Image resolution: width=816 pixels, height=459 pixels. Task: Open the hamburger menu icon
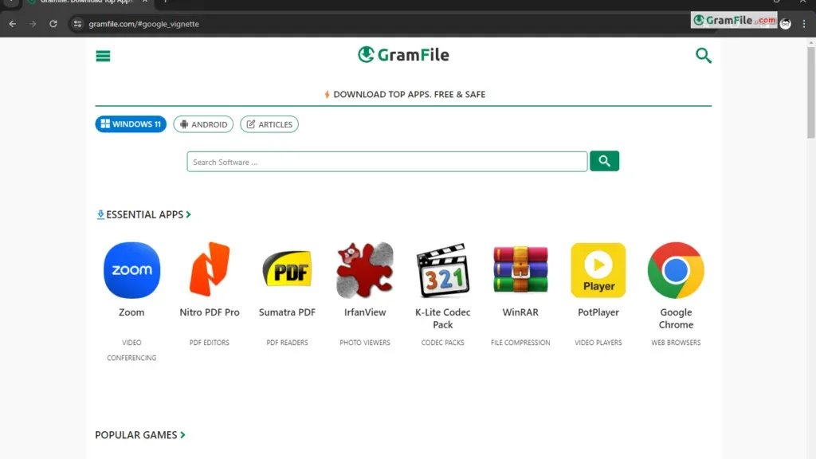tap(103, 56)
